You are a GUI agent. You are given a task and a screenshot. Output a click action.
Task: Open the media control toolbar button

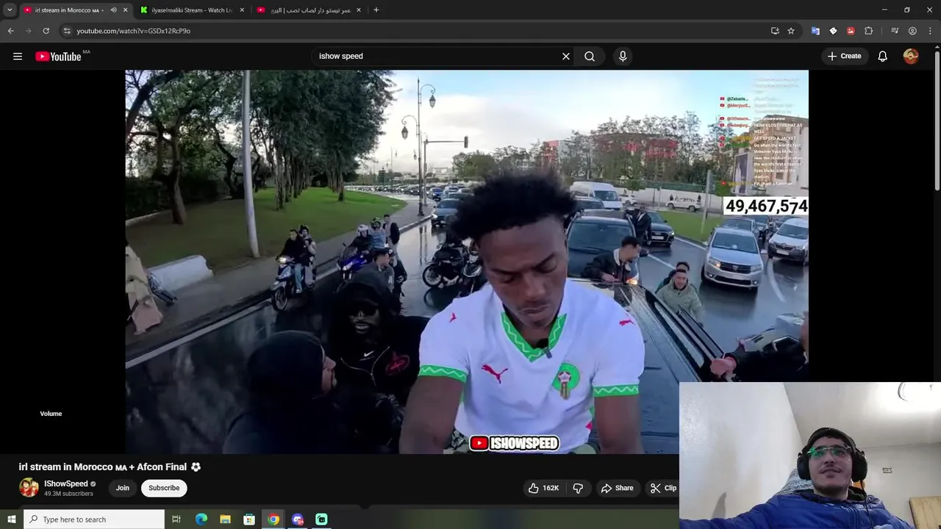click(x=895, y=31)
